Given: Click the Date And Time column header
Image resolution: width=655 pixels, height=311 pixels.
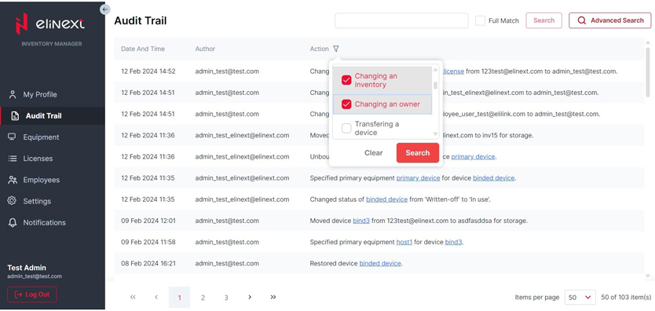Looking at the screenshot, I should (x=143, y=49).
